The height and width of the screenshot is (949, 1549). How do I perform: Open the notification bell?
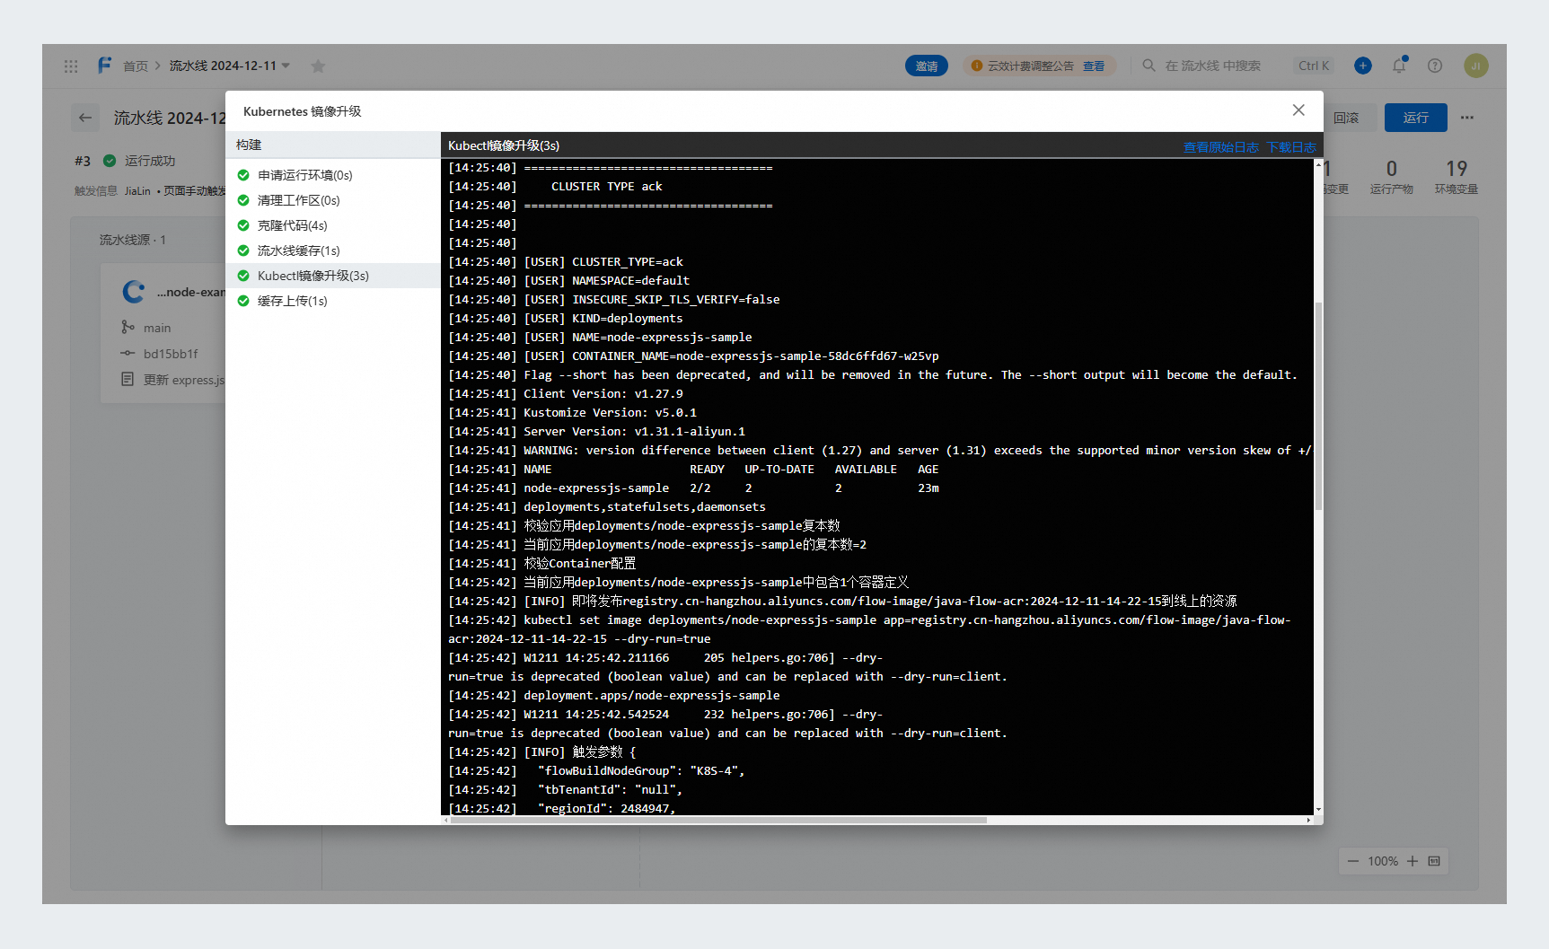[1399, 66]
